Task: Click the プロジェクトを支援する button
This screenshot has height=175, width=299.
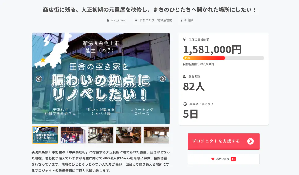Action: coord(223,141)
